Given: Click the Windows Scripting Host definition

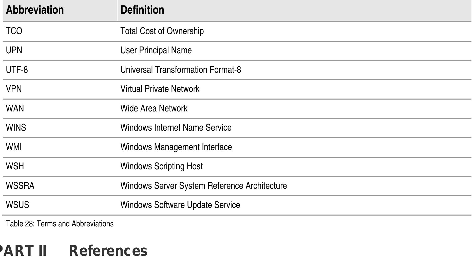Looking at the screenshot, I should [x=161, y=166].
